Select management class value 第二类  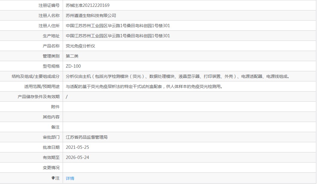click(72, 56)
